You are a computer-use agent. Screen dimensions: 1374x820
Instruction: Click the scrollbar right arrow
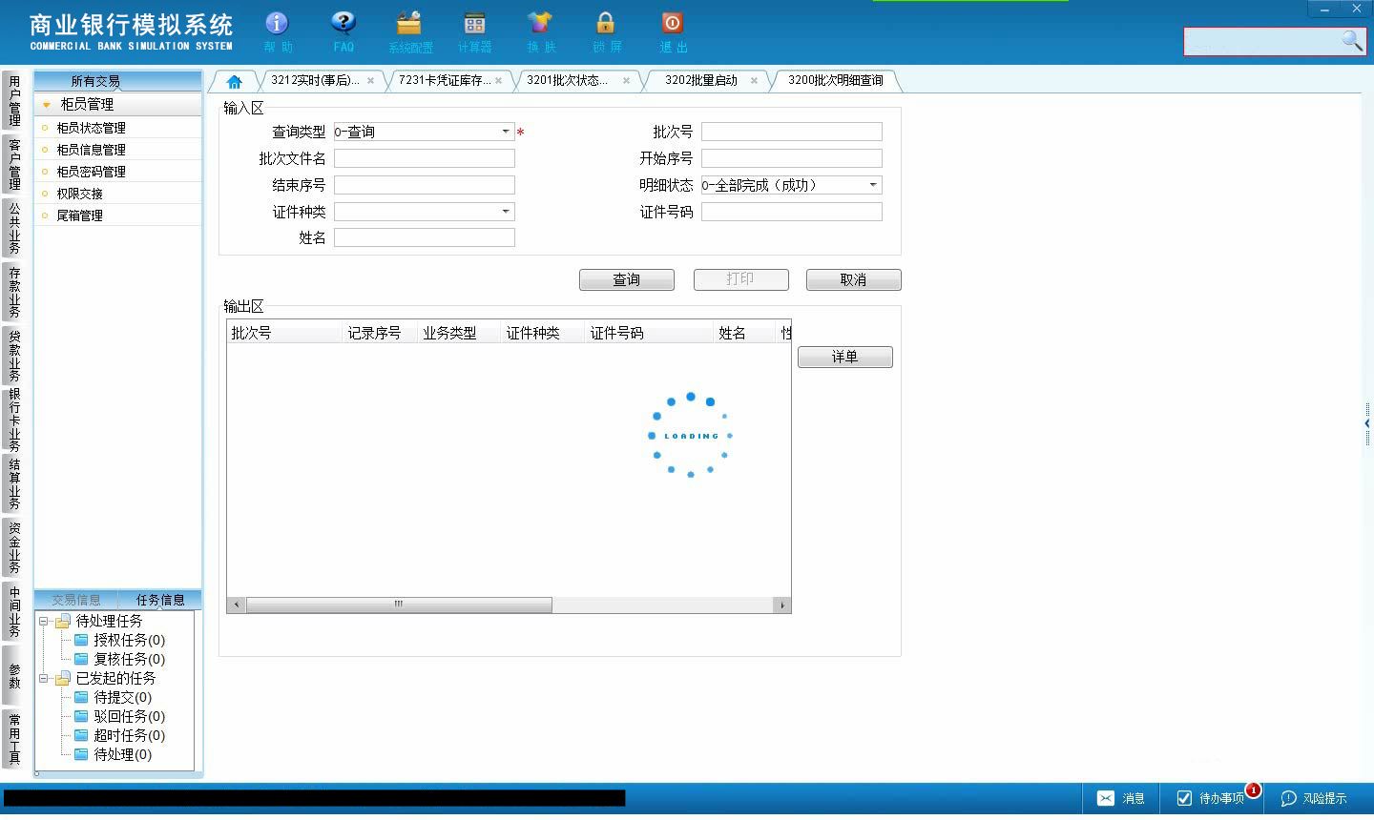(x=782, y=605)
